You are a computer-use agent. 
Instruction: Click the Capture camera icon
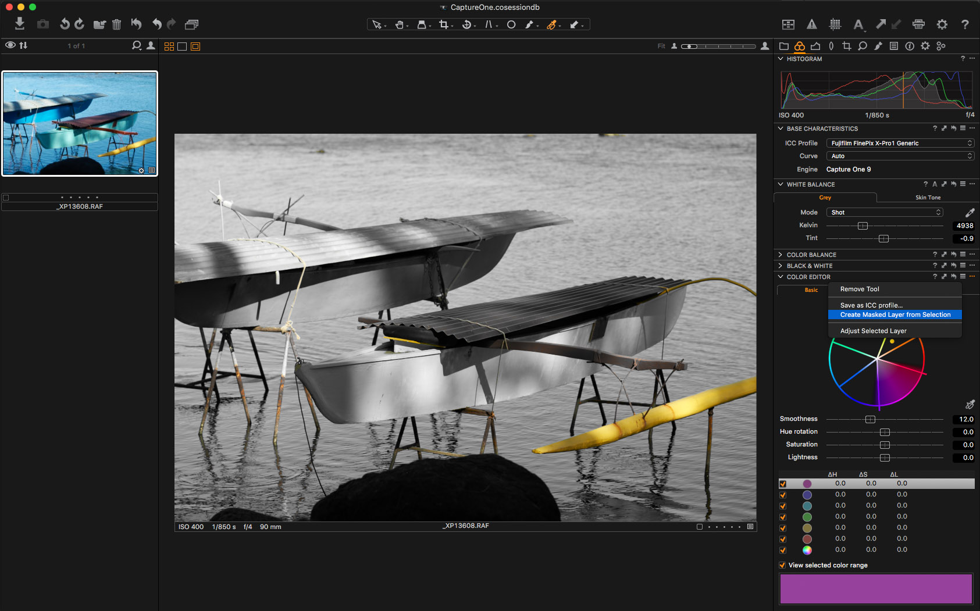point(43,24)
